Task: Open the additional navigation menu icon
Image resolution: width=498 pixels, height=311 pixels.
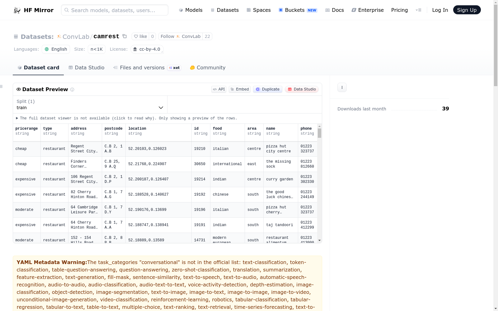Action: tap(418, 10)
